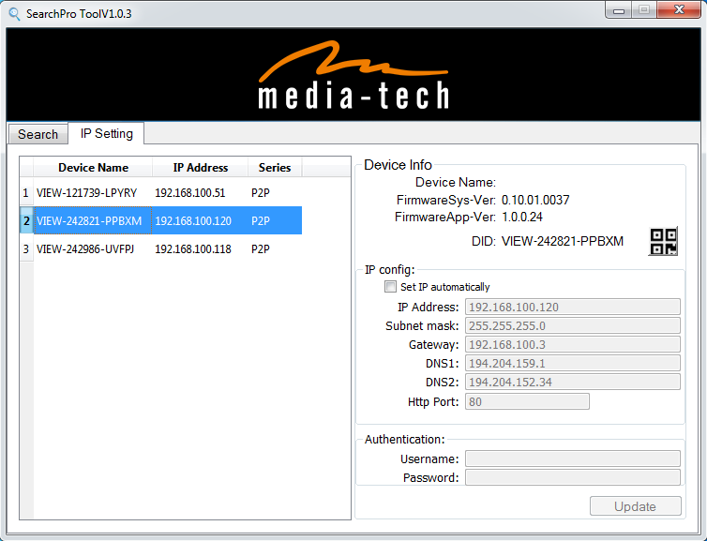The height and width of the screenshot is (541, 707).
Task: Sort by IP Address column header
Action: [201, 167]
